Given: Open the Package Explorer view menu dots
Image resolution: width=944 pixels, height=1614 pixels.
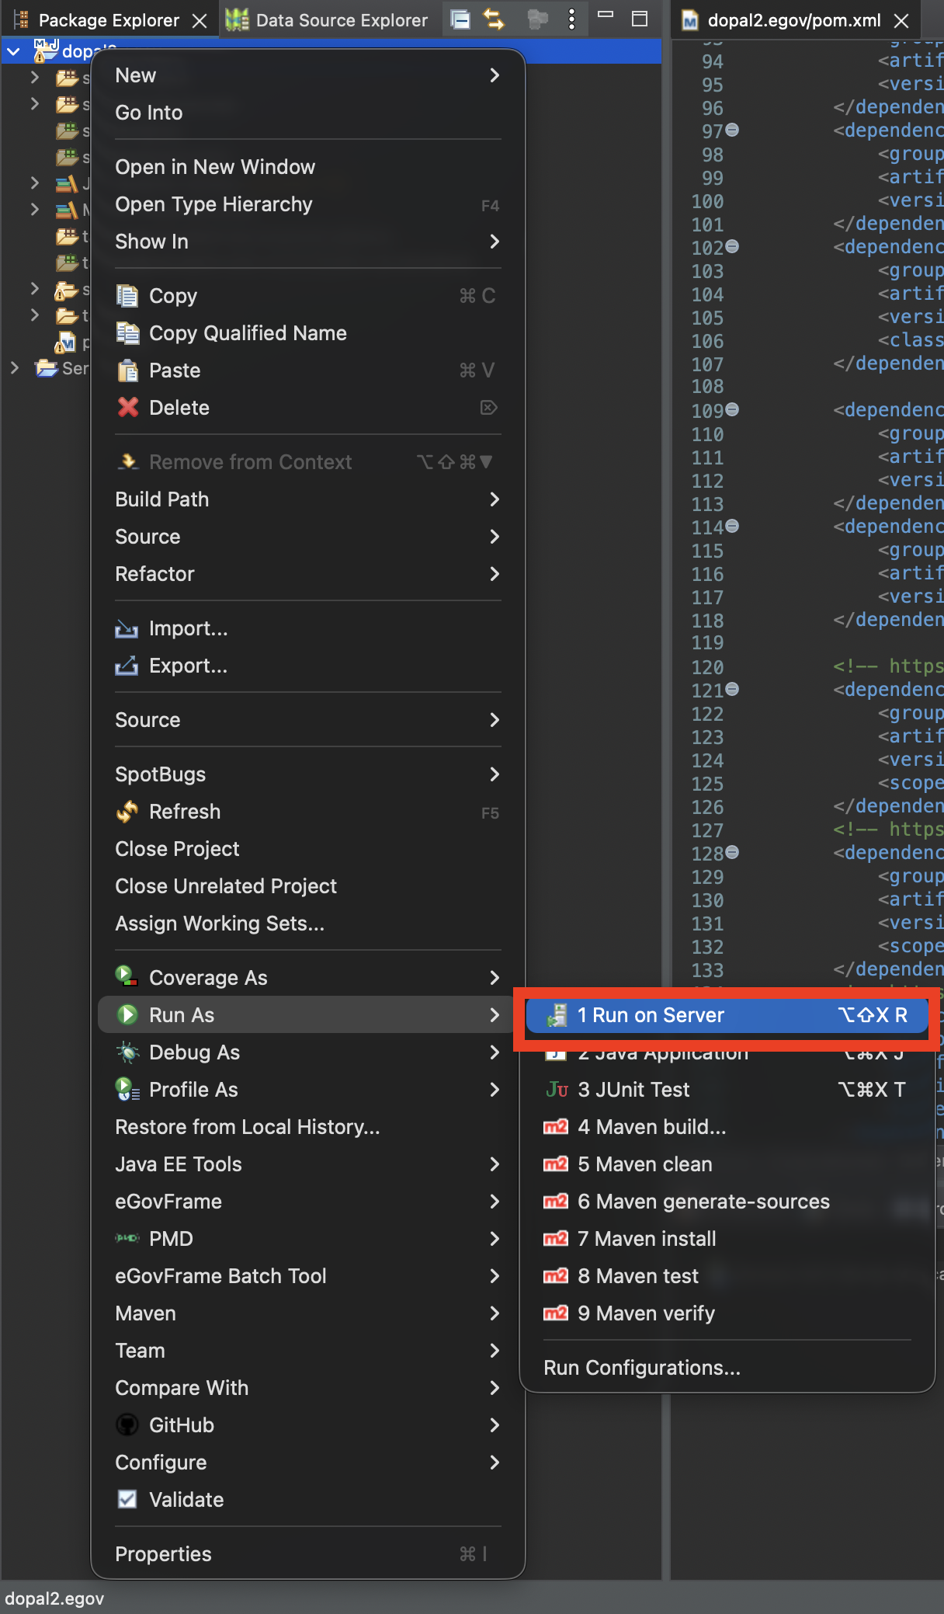Looking at the screenshot, I should pyautogui.click(x=572, y=19).
